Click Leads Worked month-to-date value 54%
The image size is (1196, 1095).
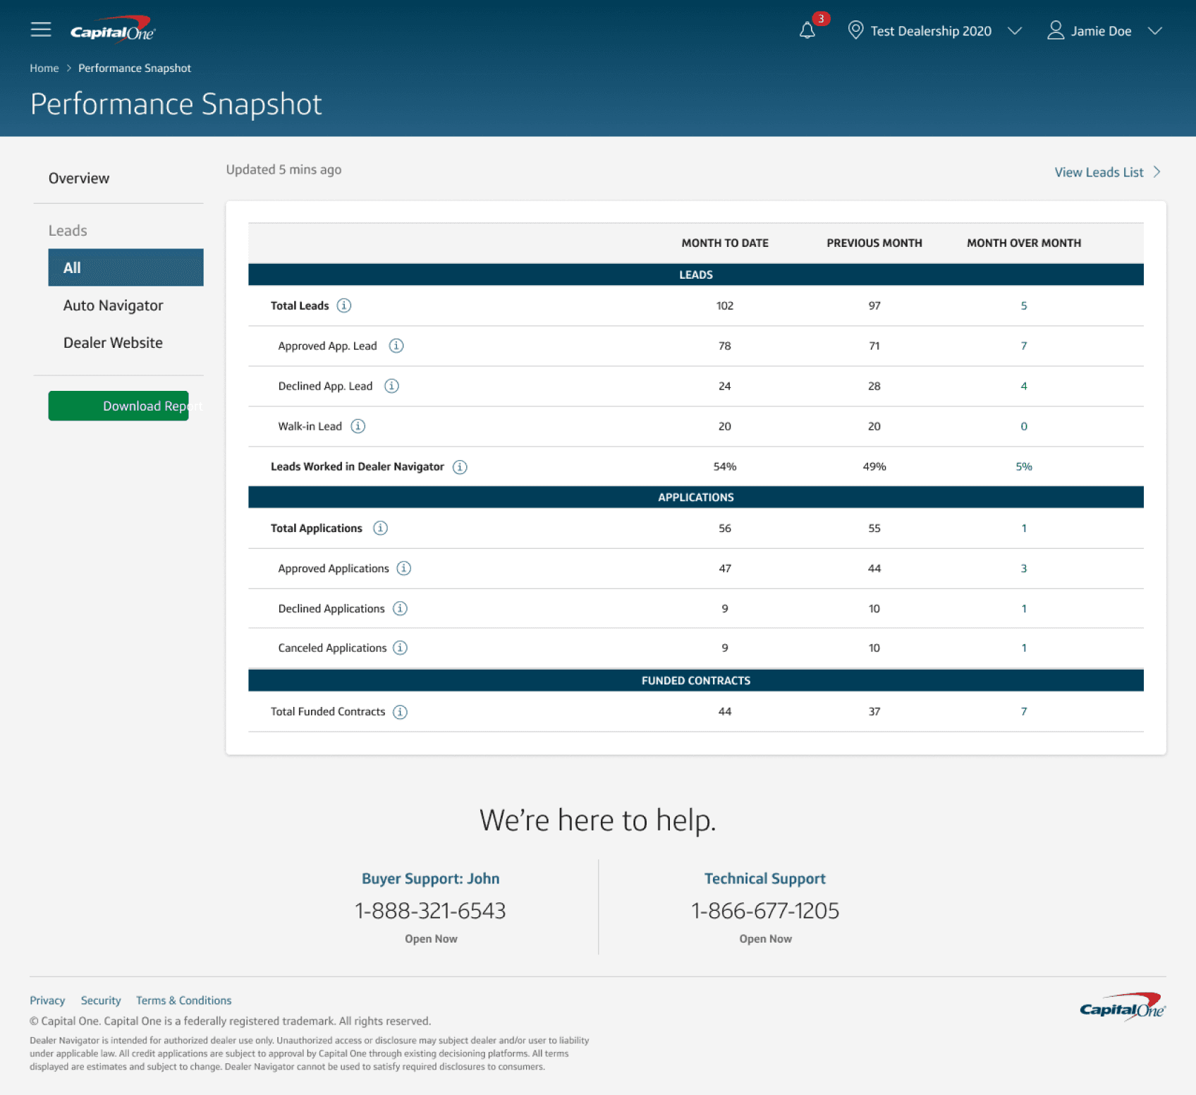725,466
